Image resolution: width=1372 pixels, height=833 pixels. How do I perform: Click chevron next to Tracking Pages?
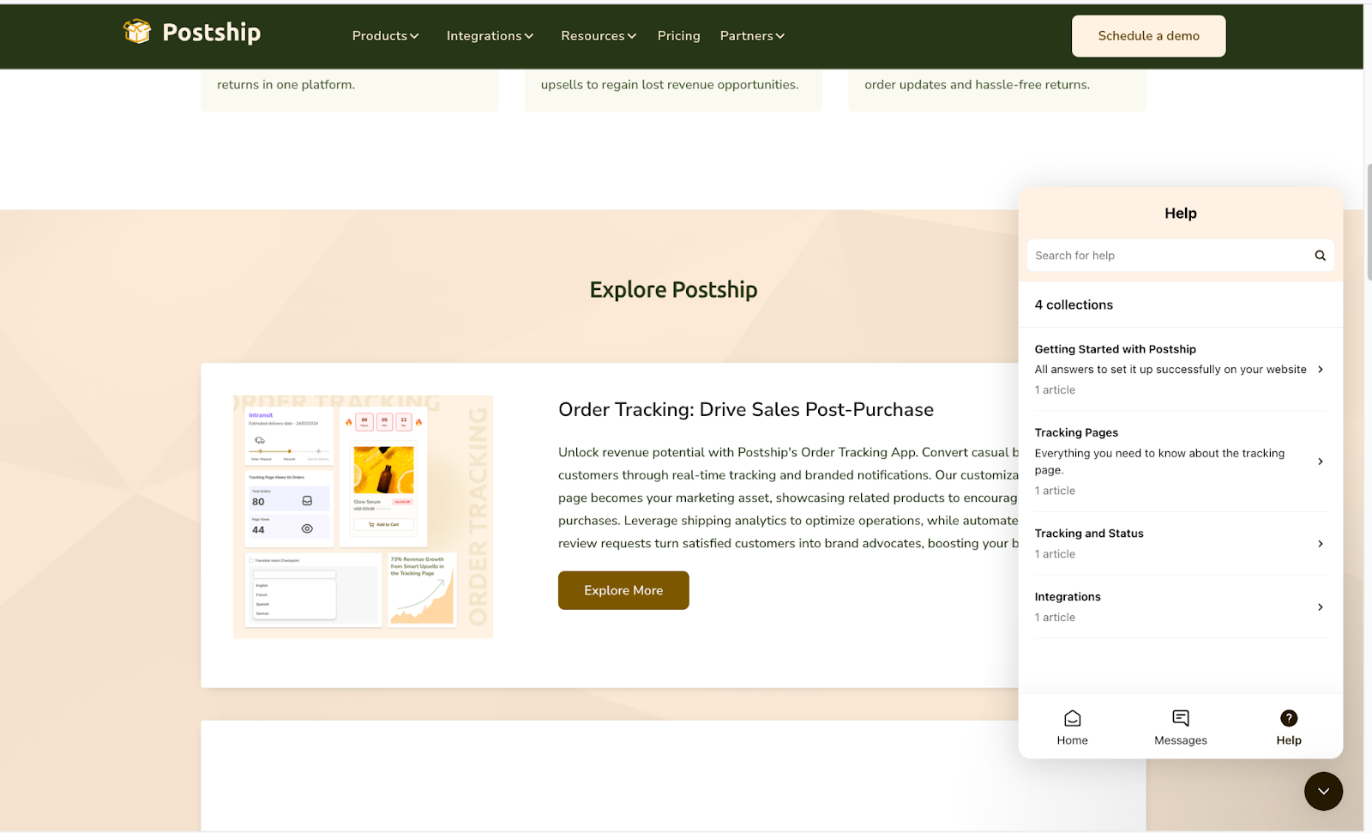tap(1321, 462)
